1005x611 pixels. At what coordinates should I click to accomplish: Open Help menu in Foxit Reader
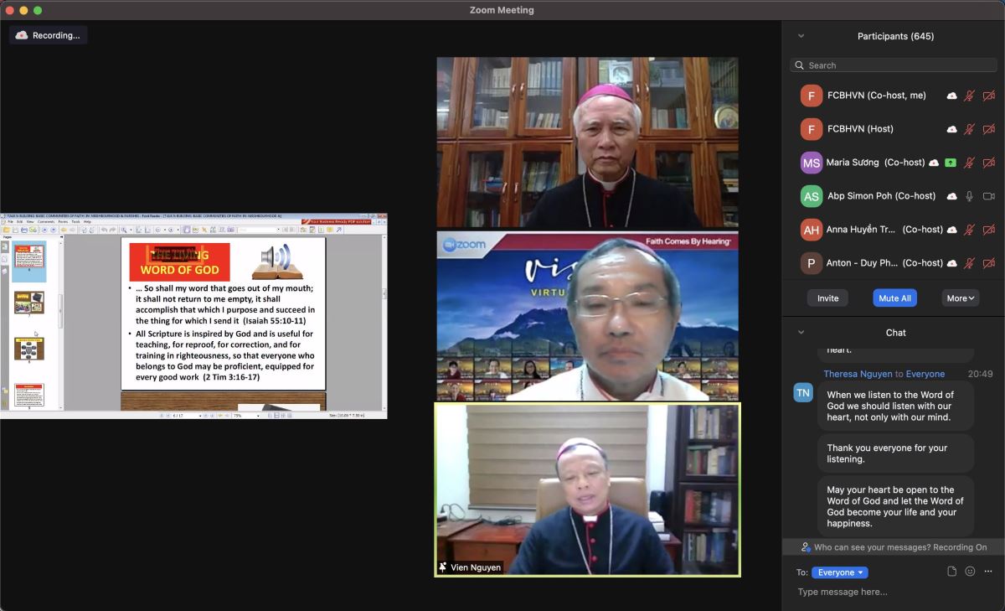(87, 222)
